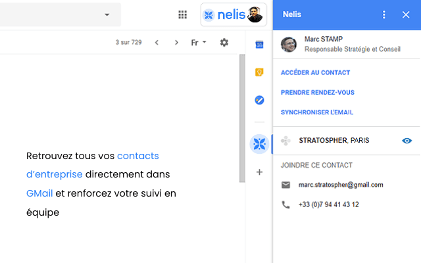The image size is (421, 263).
Task: Open the Google apps grid
Action: [183, 14]
